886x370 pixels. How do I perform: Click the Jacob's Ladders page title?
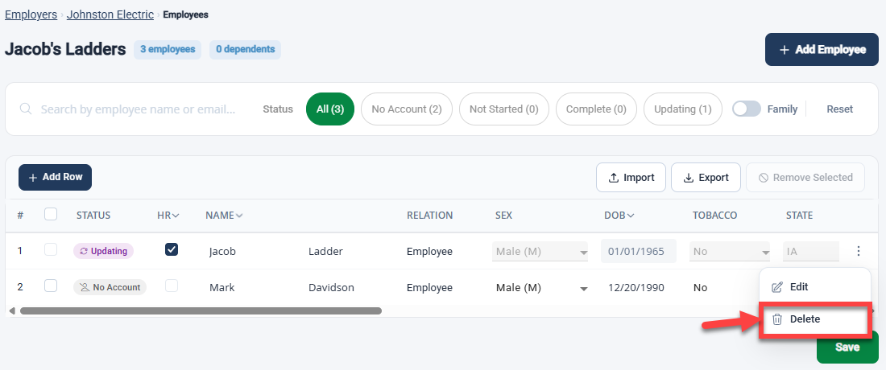pyautogui.click(x=65, y=49)
